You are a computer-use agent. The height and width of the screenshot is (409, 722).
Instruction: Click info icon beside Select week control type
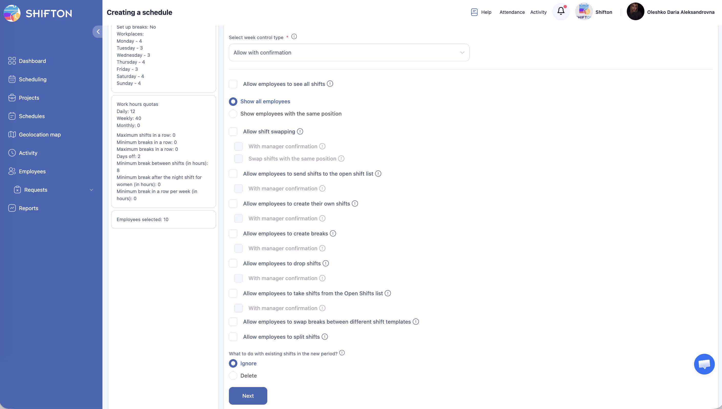pyautogui.click(x=294, y=37)
